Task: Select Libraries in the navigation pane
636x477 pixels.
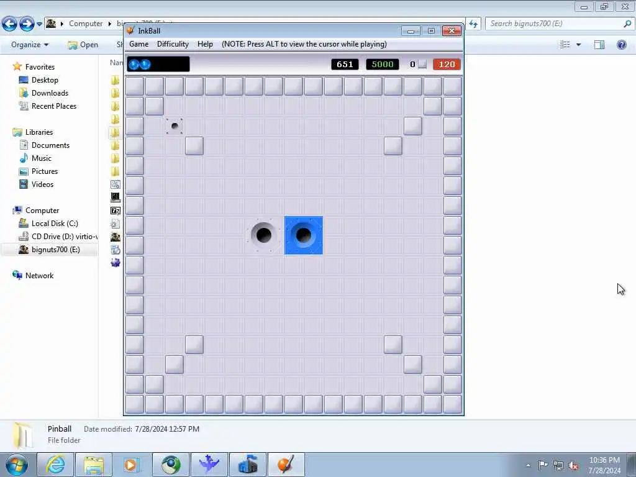Action: (39, 132)
